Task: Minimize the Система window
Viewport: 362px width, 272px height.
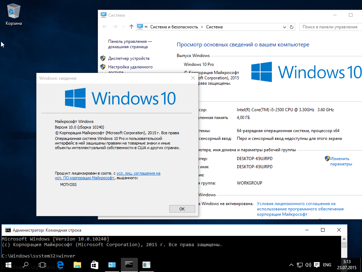Action: [335, 15]
